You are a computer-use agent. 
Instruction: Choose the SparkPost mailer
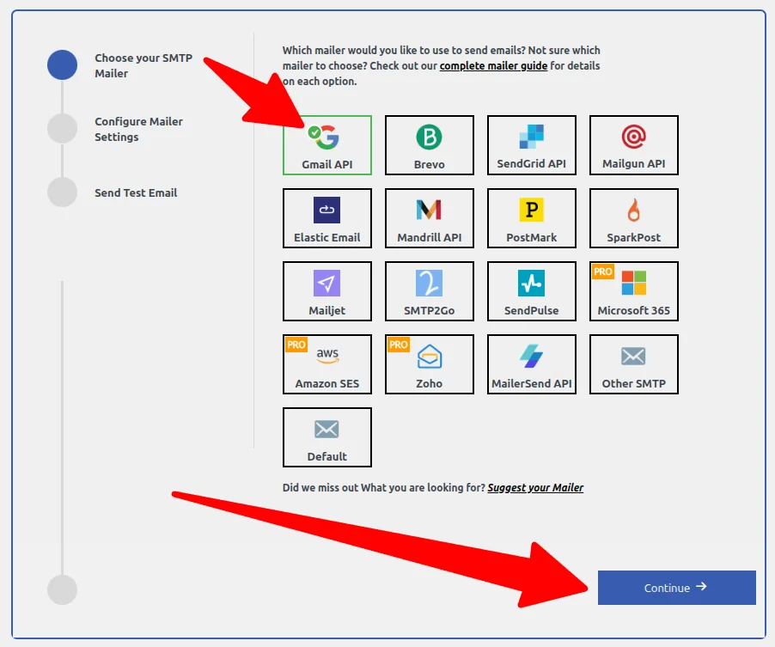point(633,218)
